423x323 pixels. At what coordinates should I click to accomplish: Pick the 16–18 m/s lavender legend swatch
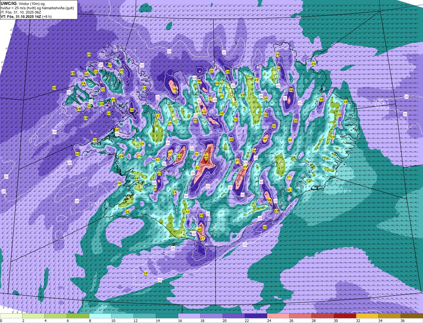point(189,316)
